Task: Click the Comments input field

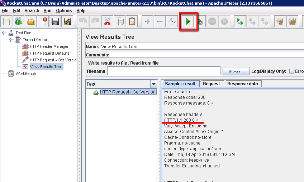Action: [206, 55]
